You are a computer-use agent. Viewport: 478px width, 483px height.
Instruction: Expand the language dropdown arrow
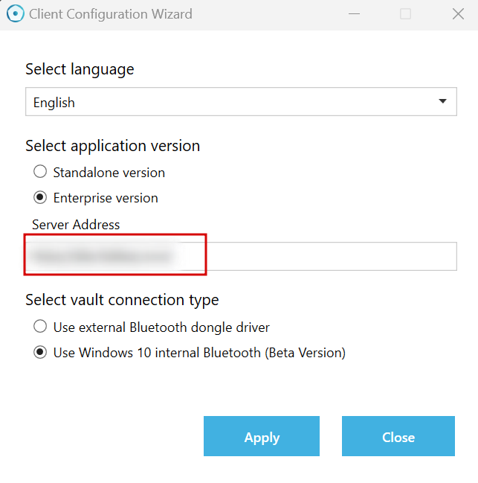click(443, 102)
